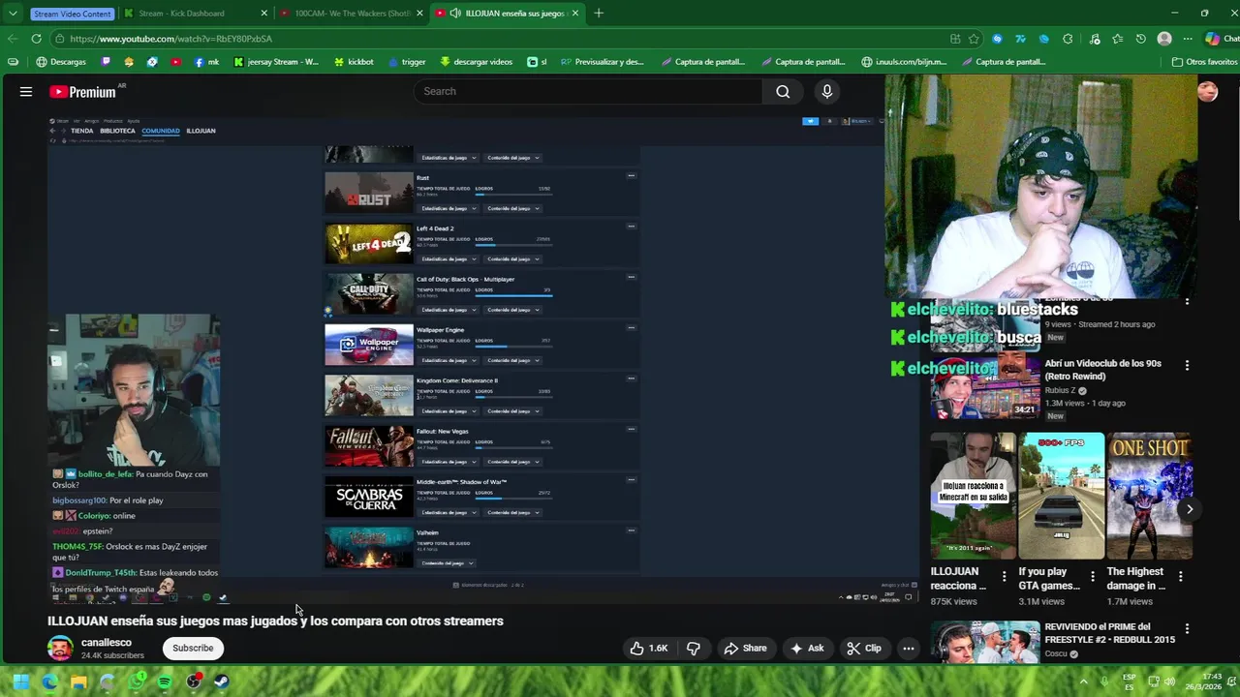Open the tab search chevron
Image resolution: width=1240 pixels, height=697 pixels.
pyautogui.click(x=13, y=14)
